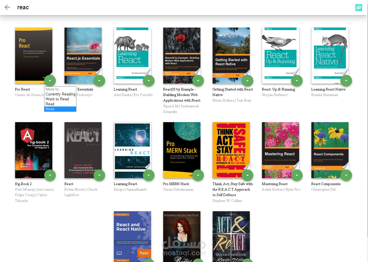This screenshot has height=262, width=368.
Task: Click author text "Vipul A M | Prathamesh Sonpatki"
Action: point(181,109)
